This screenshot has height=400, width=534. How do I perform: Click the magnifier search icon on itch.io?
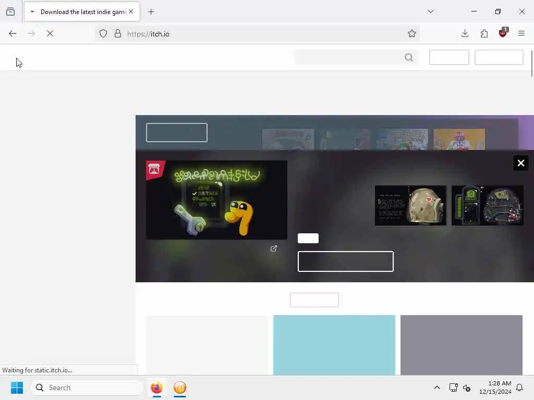pyautogui.click(x=409, y=57)
